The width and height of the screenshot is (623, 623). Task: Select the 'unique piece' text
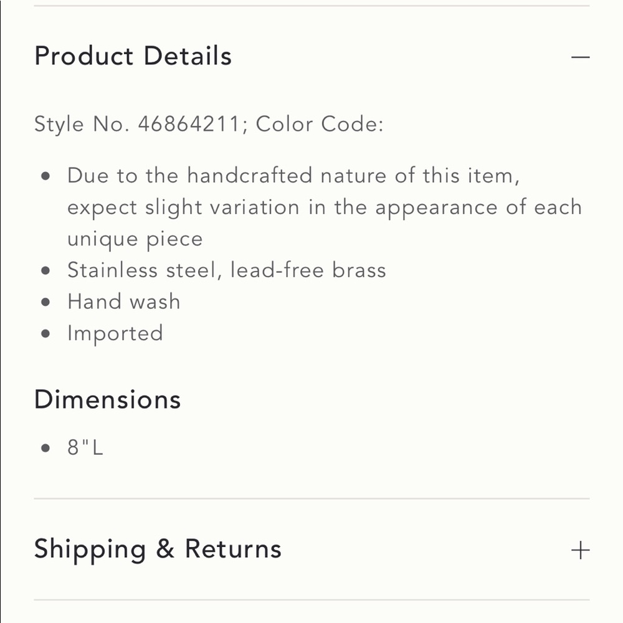pos(135,239)
